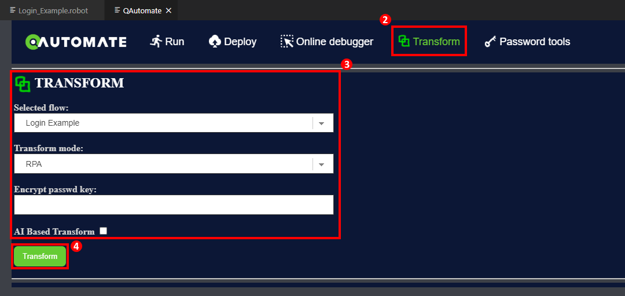Click the green Transform button
Screen dimensions: 625x296
(40, 256)
